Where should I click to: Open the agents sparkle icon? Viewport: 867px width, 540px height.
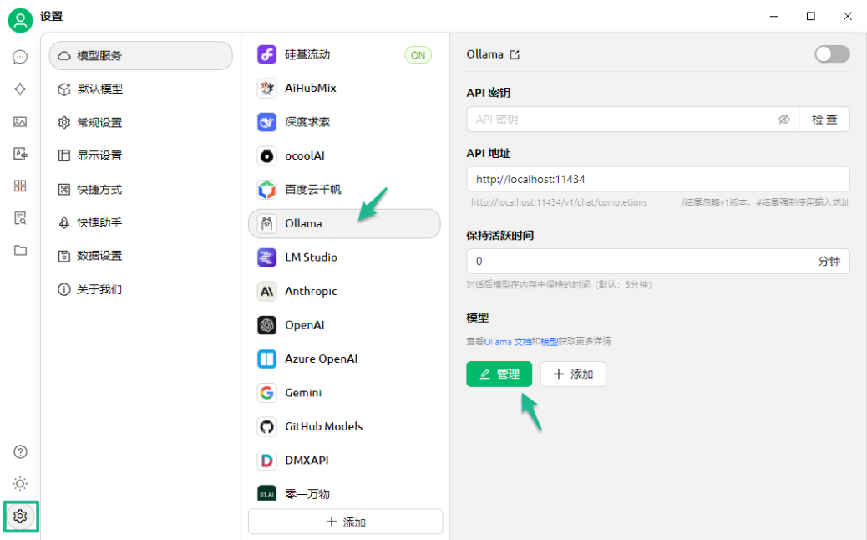pos(20,89)
